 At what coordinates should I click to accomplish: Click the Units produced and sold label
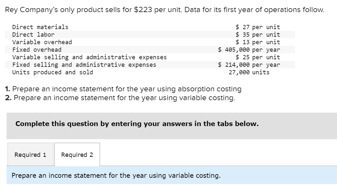[52, 72]
